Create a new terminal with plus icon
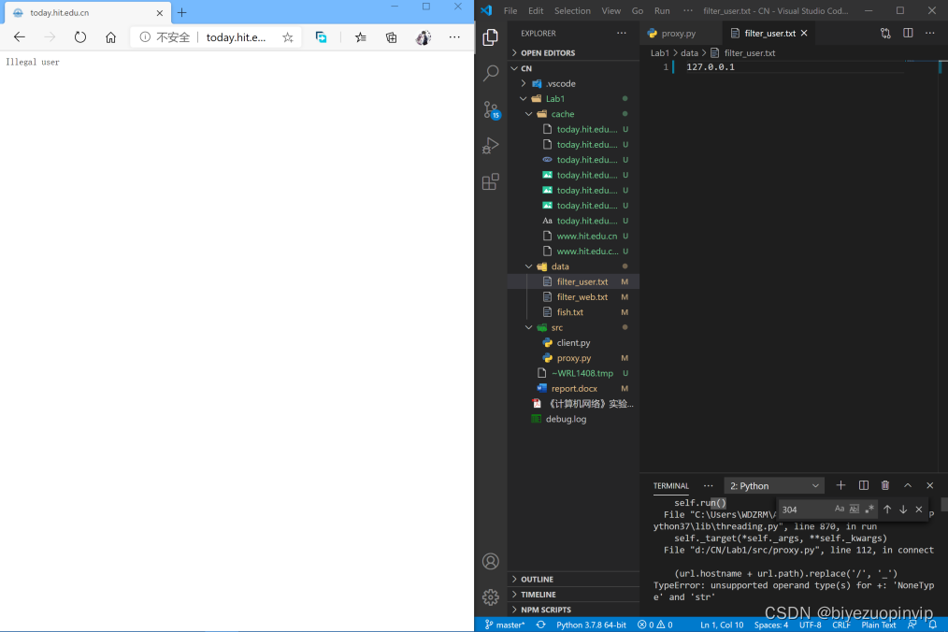Viewport: 948px width, 632px height. [x=841, y=485]
